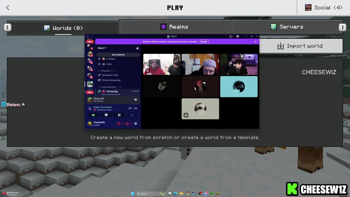
Task: Open microphone input options arrow
Action: 122,124
